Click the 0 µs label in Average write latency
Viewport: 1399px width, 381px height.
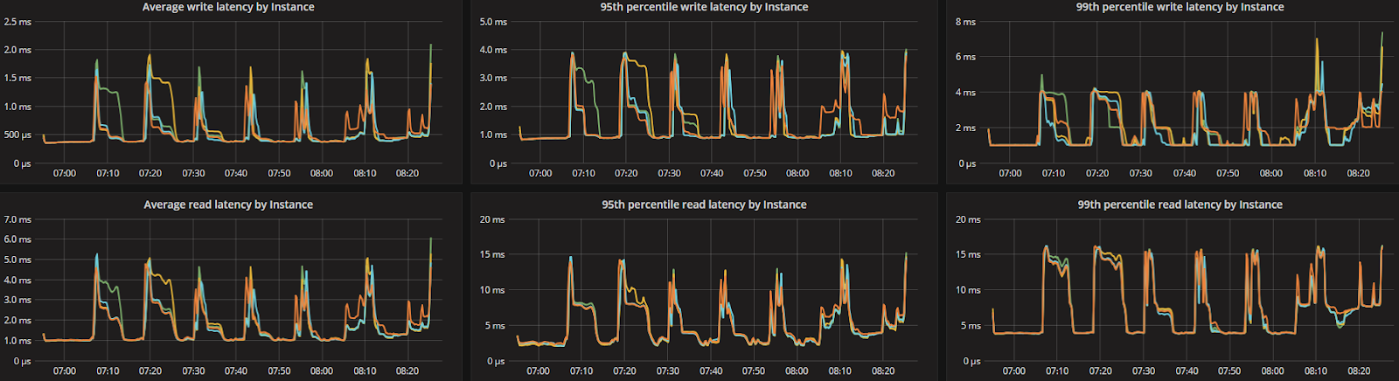[x=22, y=163]
